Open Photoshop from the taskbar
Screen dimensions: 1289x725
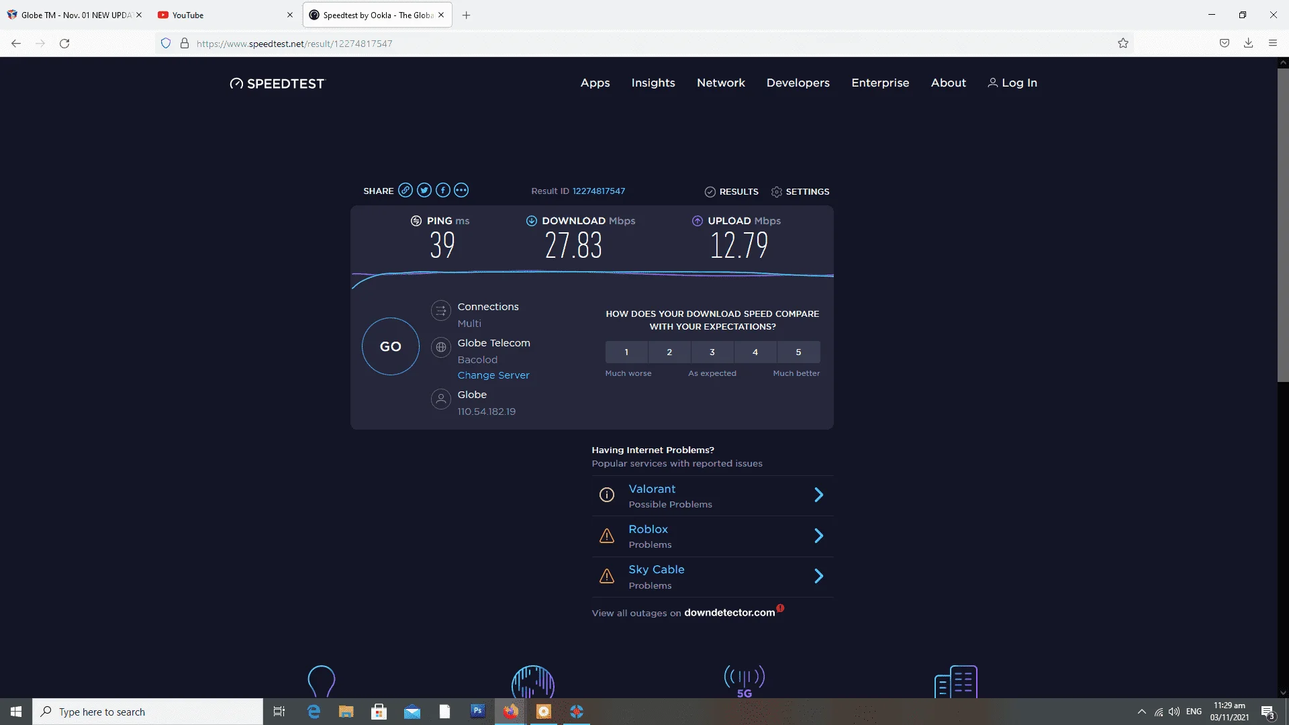(477, 712)
